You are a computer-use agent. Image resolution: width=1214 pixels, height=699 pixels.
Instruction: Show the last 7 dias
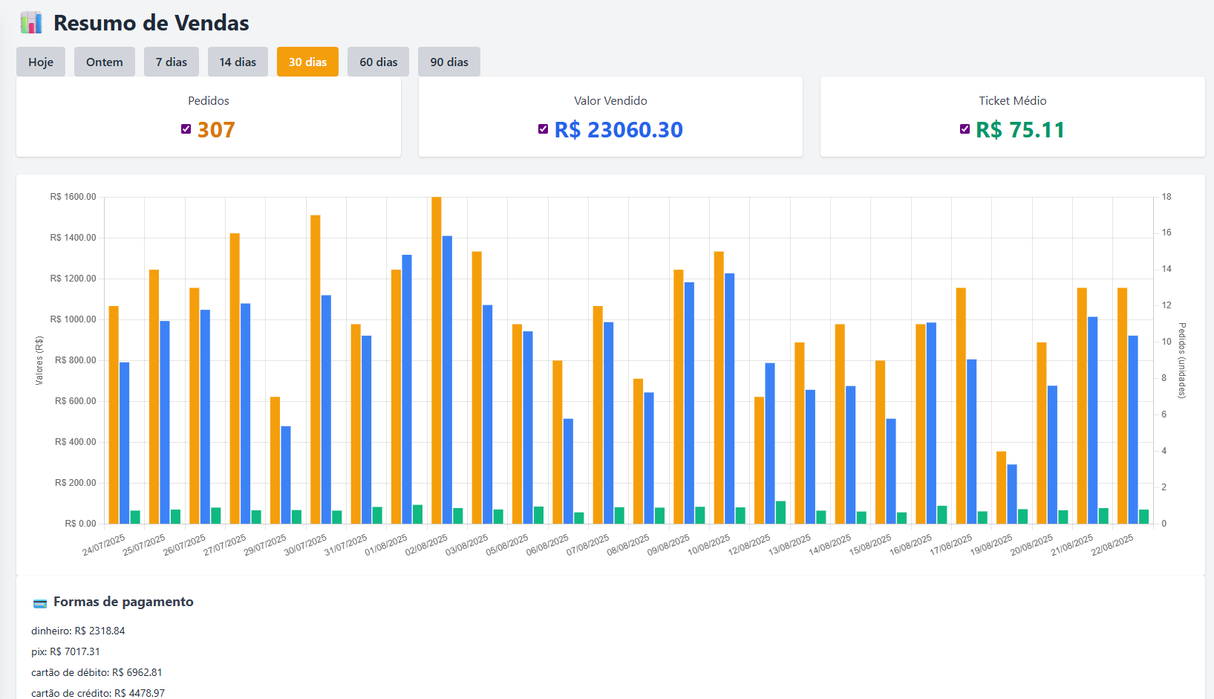tap(172, 62)
